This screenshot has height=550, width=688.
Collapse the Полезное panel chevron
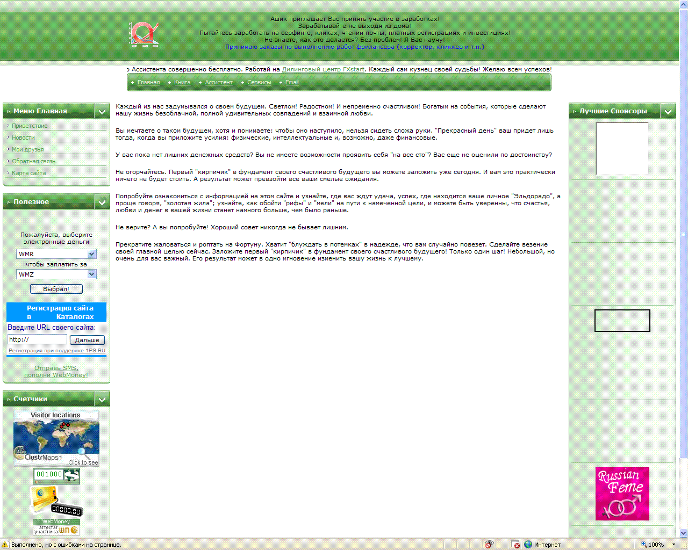coord(102,202)
